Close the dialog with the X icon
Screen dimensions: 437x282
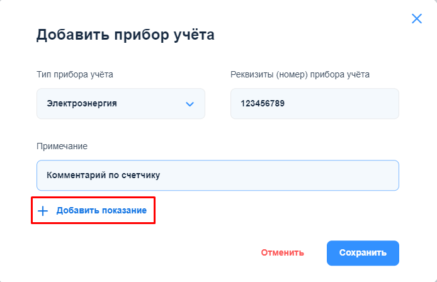coord(416,19)
